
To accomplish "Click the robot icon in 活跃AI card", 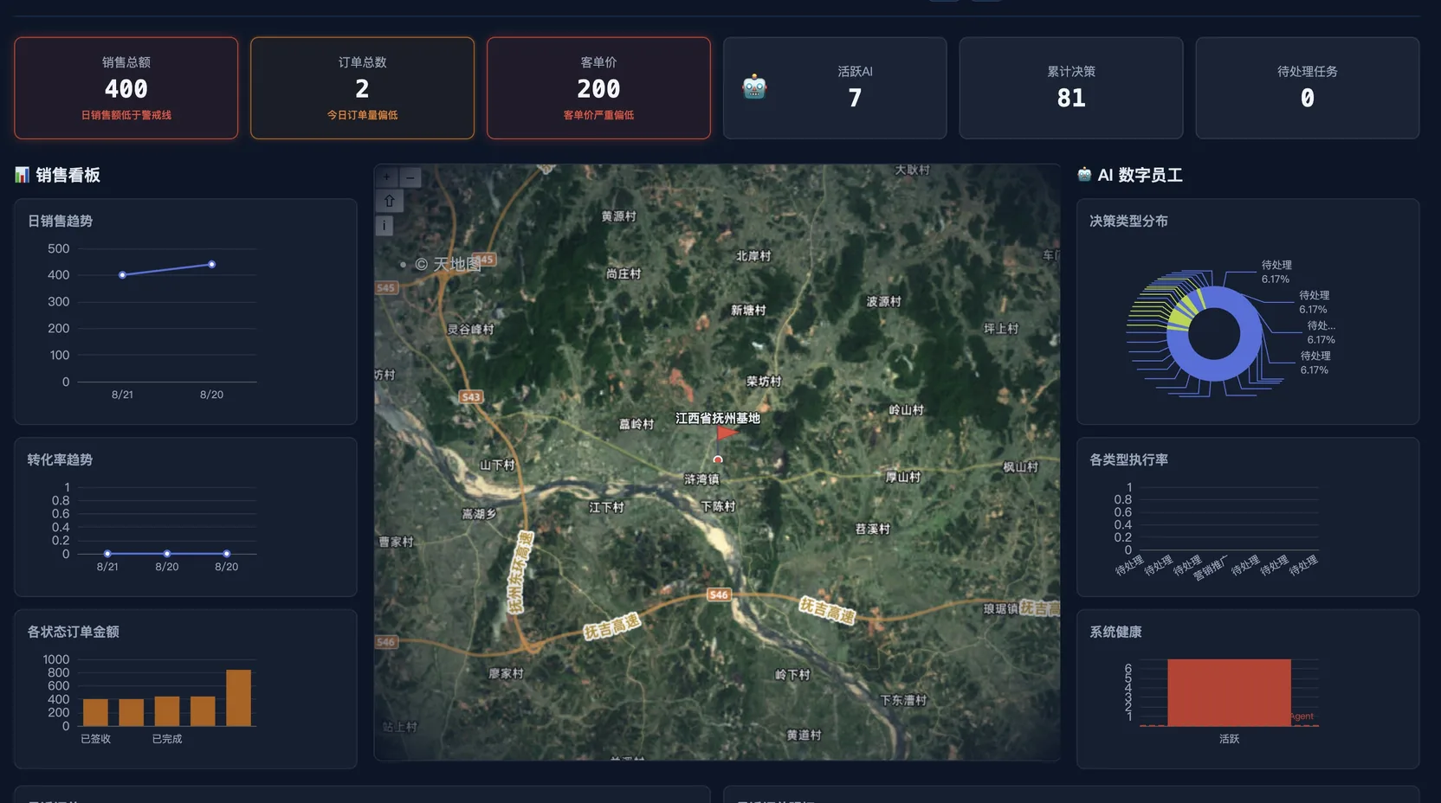I will (x=754, y=87).
